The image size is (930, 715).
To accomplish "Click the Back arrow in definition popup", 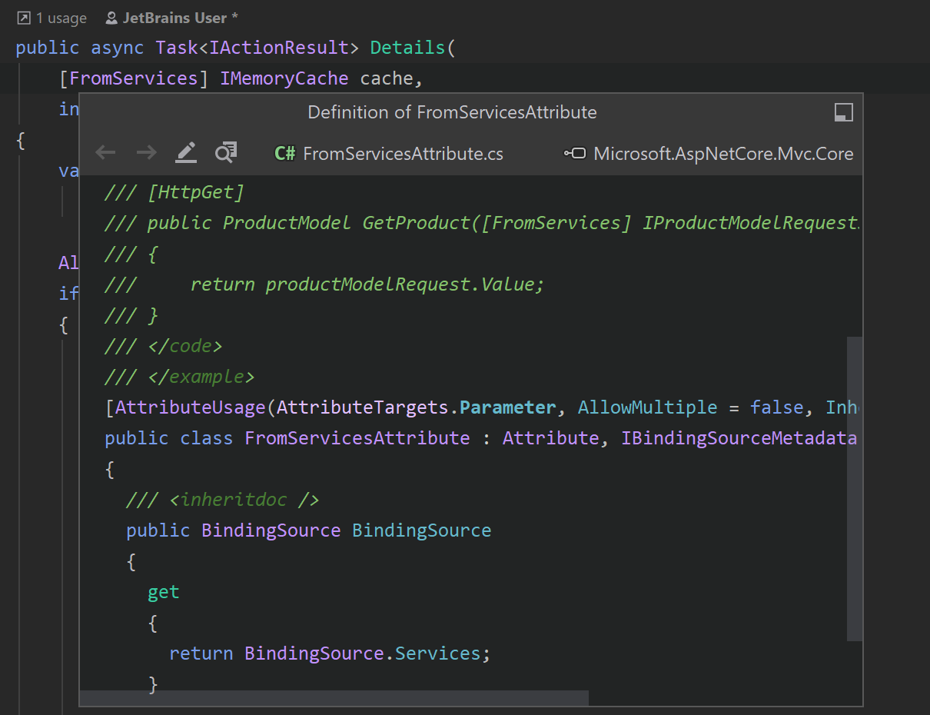I will coord(105,153).
